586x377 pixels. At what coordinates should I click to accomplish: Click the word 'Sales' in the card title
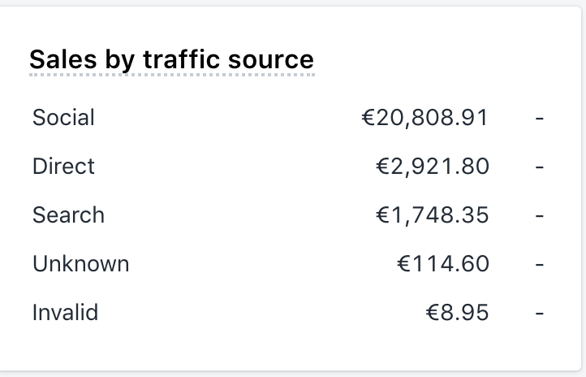coord(62,59)
